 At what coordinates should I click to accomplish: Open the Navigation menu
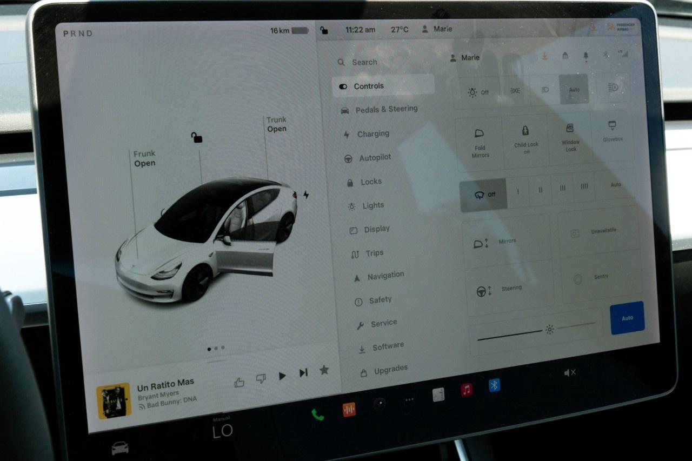point(378,277)
